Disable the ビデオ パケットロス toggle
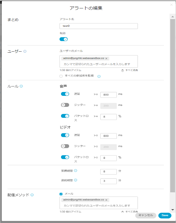 coord(65,157)
